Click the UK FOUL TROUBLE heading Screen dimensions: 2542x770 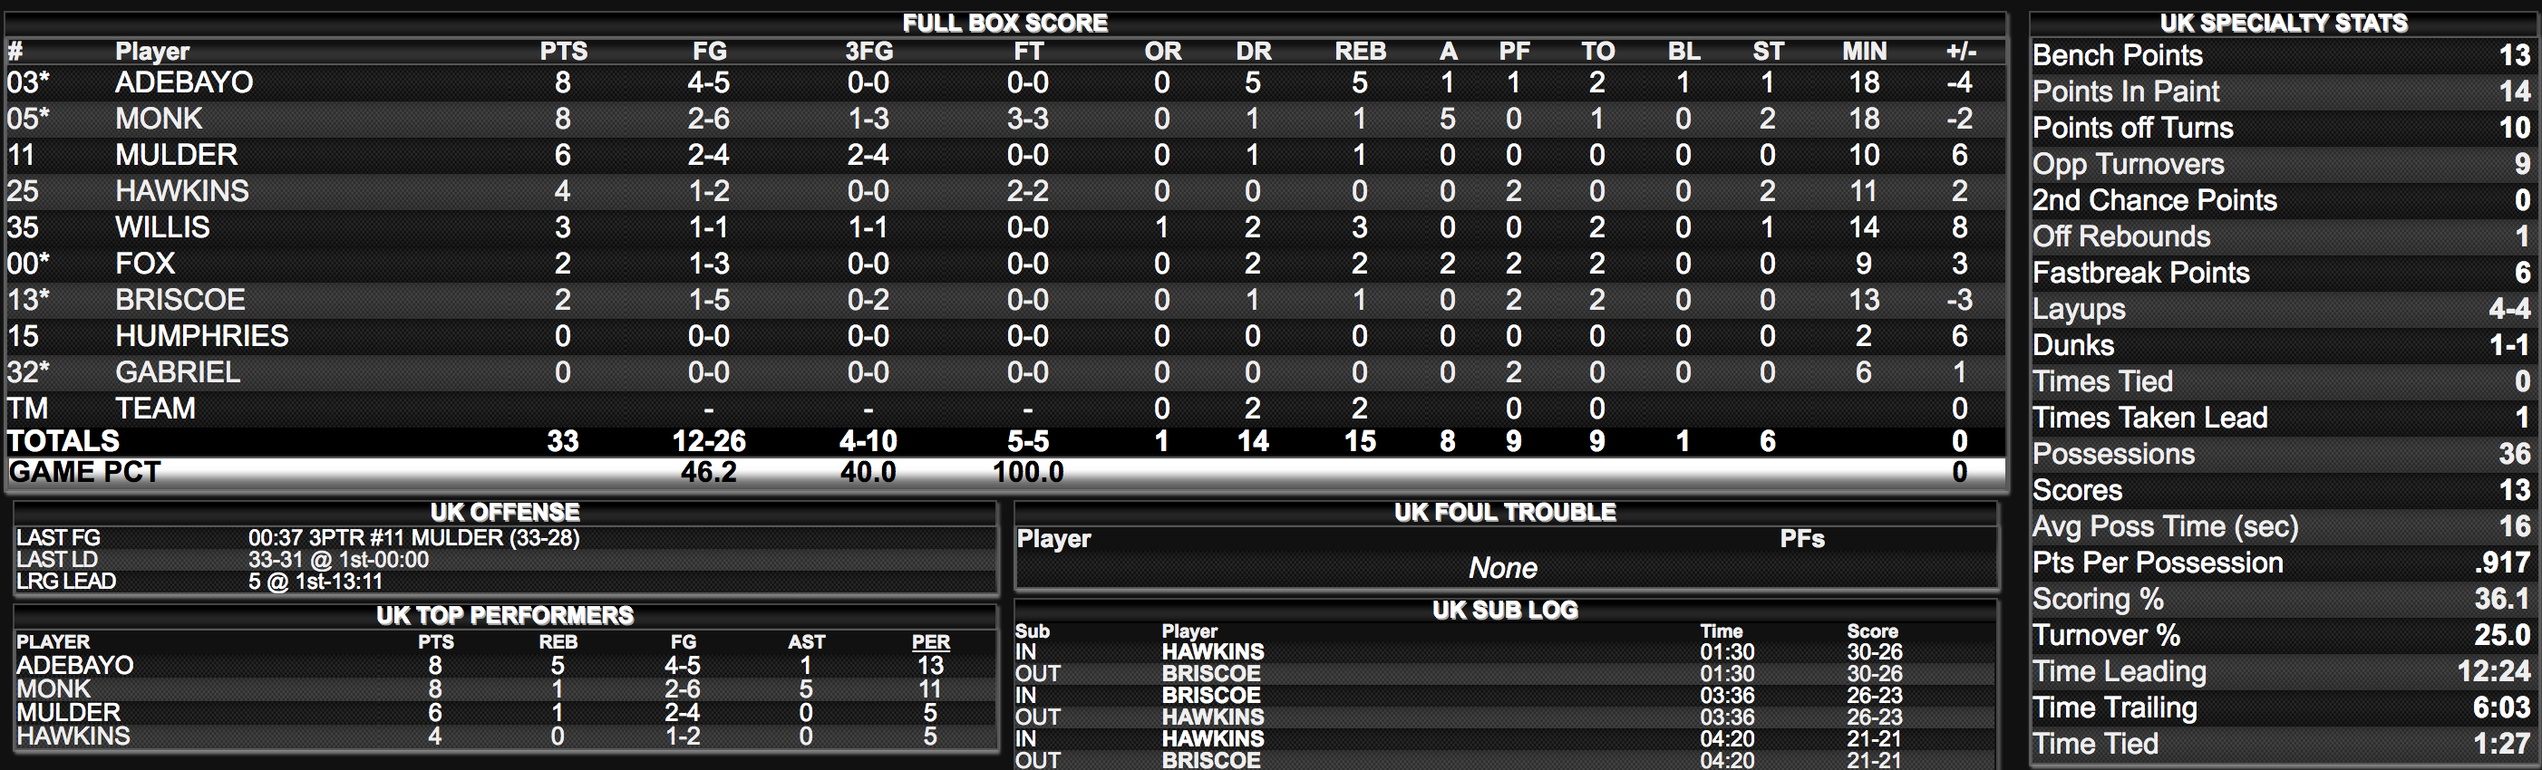coord(1505,513)
